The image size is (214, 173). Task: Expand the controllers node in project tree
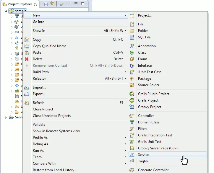[x=12, y=22]
